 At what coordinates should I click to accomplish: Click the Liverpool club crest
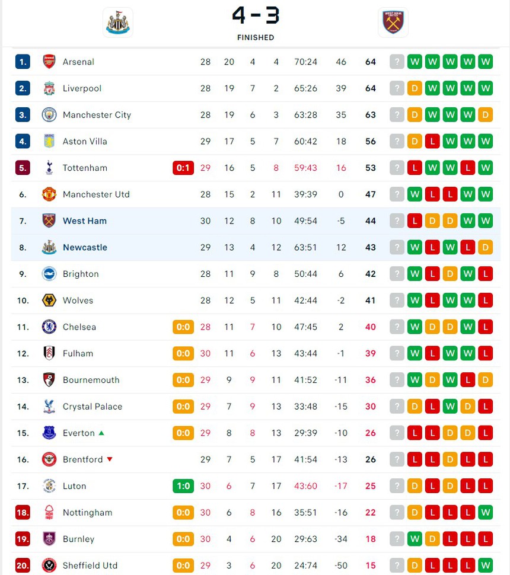(49, 88)
